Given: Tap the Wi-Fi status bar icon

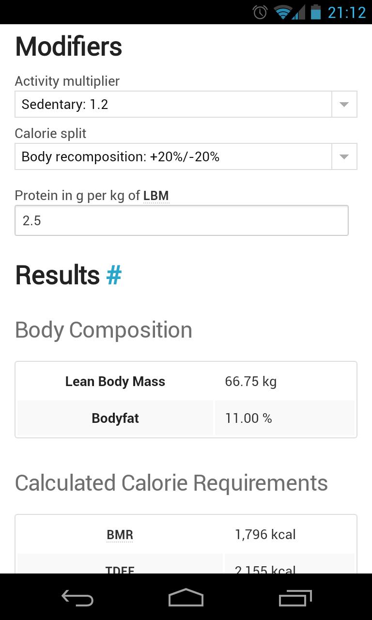Looking at the screenshot, I should coord(282,12).
